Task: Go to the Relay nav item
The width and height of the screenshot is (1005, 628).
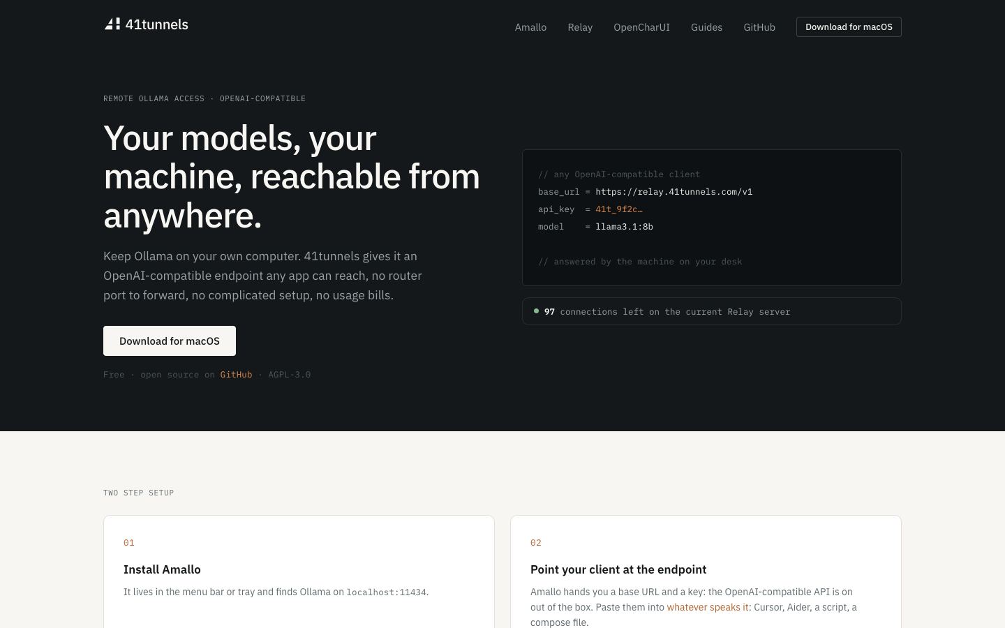Action: [580, 27]
